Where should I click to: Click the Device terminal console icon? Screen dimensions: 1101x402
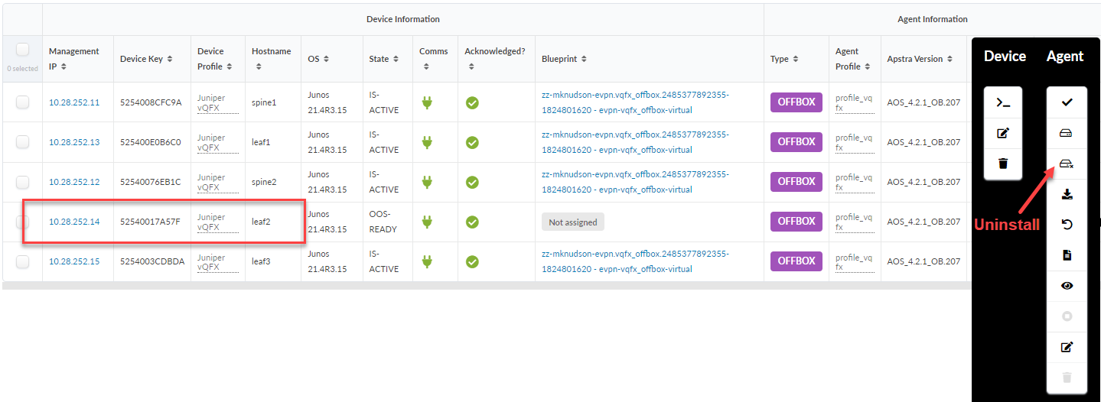point(1003,102)
